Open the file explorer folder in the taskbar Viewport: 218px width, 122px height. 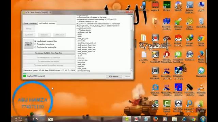[x=174, y=119]
